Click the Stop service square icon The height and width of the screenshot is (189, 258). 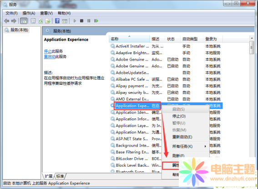pyautogui.click(x=81, y=21)
